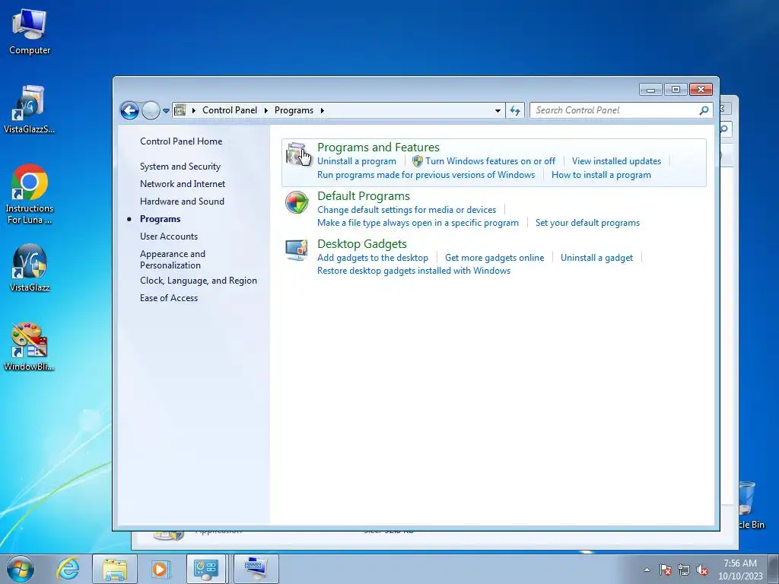Expand the arrow after Programs breadcrumb
This screenshot has height=584, width=779.
(322, 110)
